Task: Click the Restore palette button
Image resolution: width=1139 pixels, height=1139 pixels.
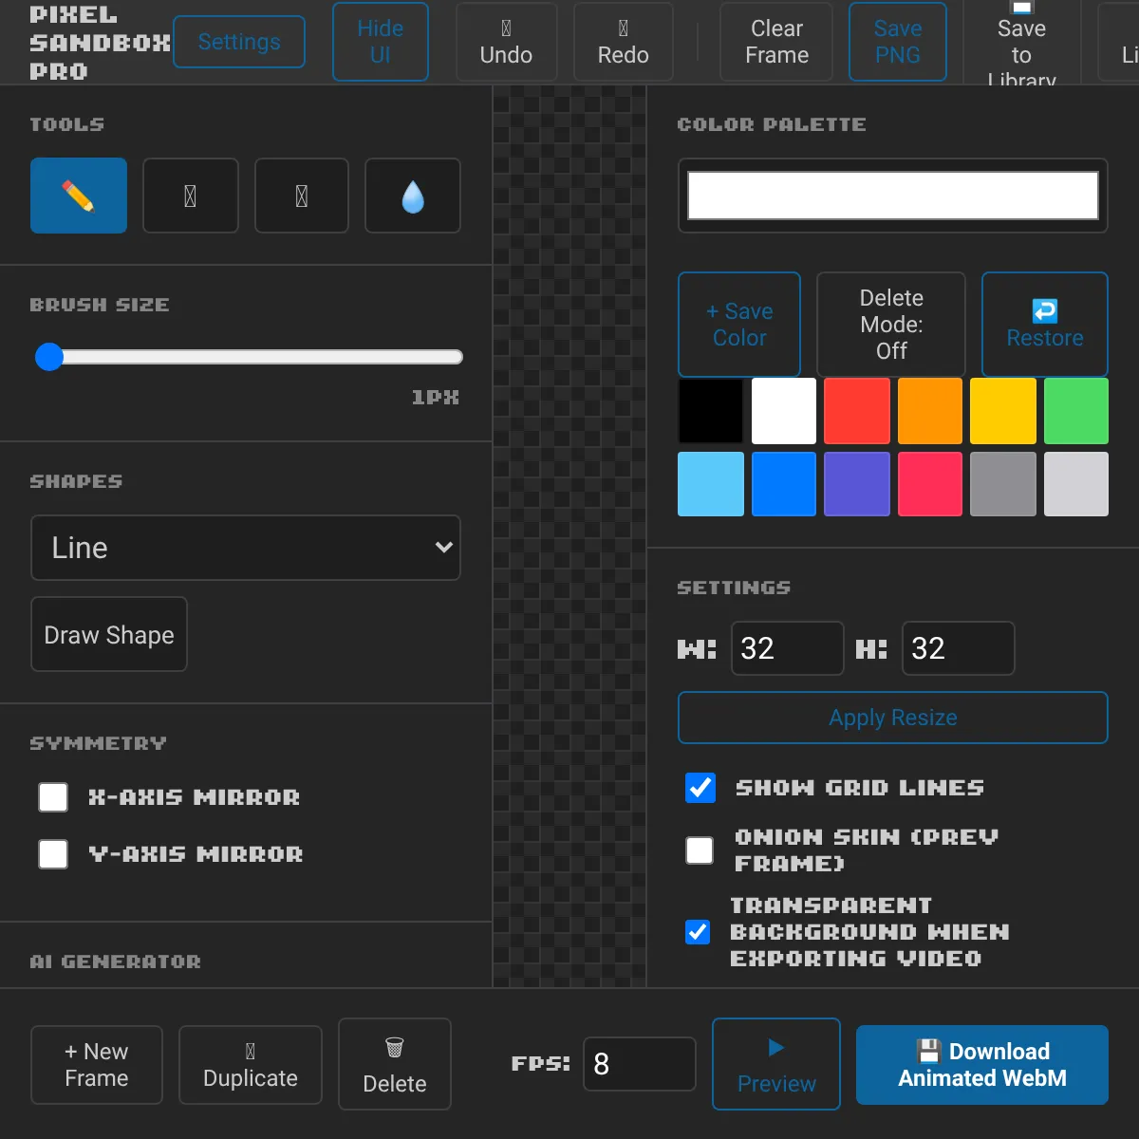Action: (x=1045, y=325)
